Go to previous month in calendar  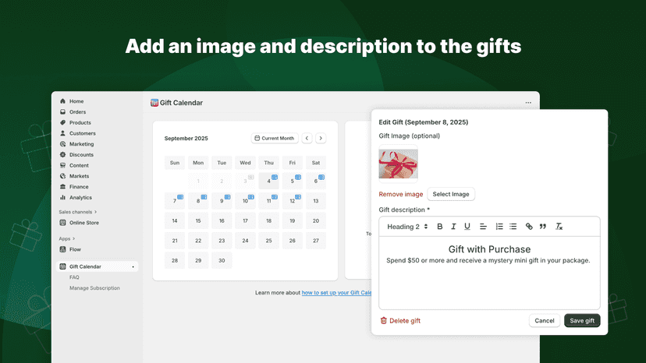point(307,139)
